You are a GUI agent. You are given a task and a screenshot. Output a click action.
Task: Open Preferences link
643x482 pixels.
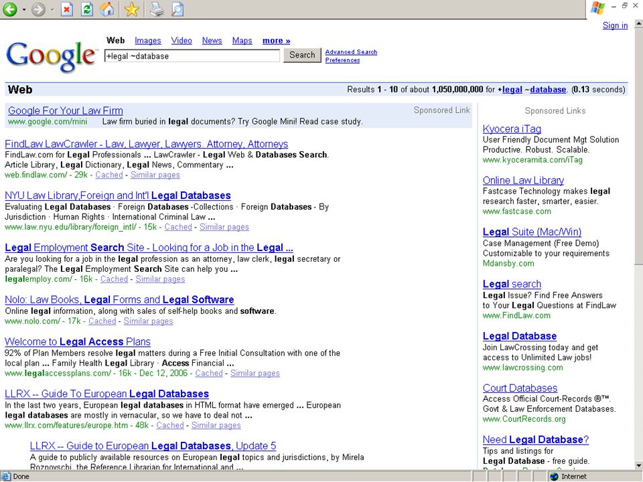(x=342, y=60)
